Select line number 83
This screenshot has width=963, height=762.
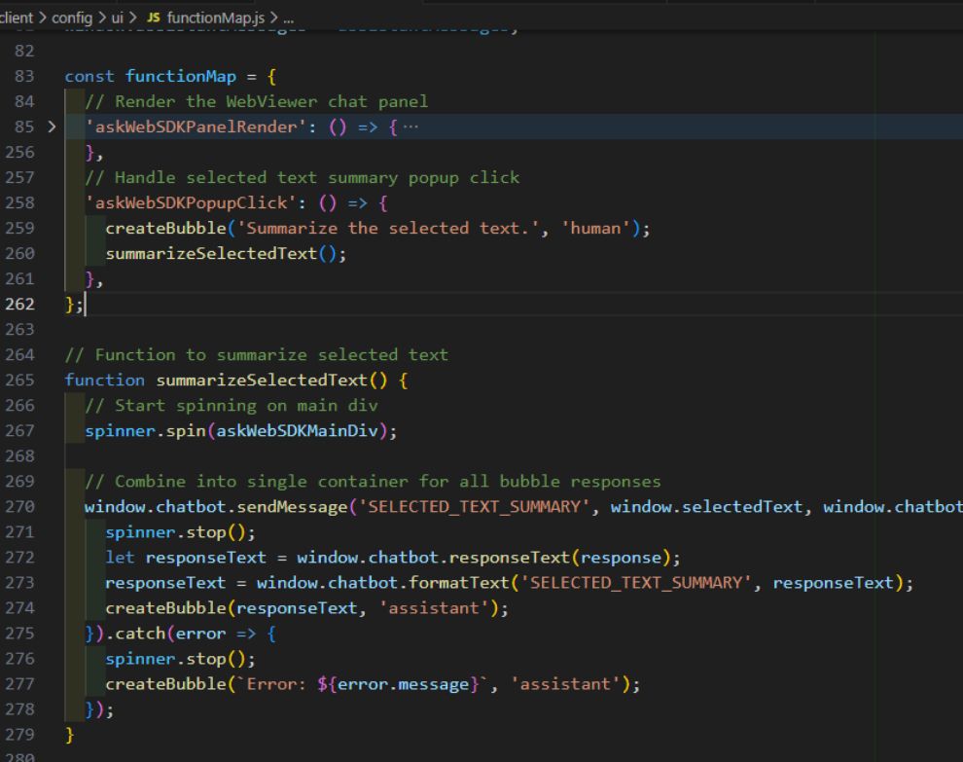[24, 76]
